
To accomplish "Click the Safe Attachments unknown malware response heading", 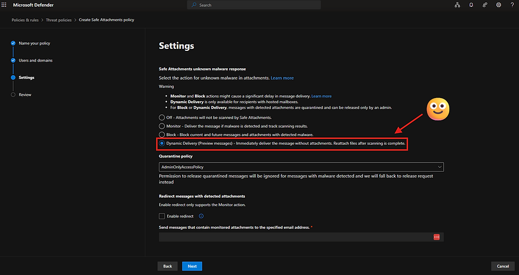I will [x=202, y=69].
